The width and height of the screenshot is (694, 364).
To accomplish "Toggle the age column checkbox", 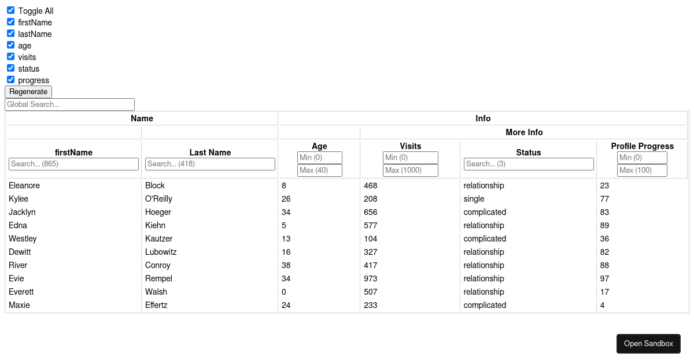I will point(10,44).
